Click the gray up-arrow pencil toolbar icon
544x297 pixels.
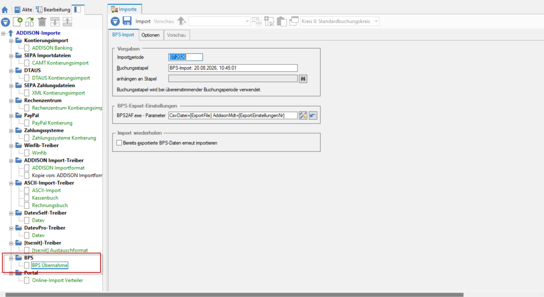click(182, 21)
